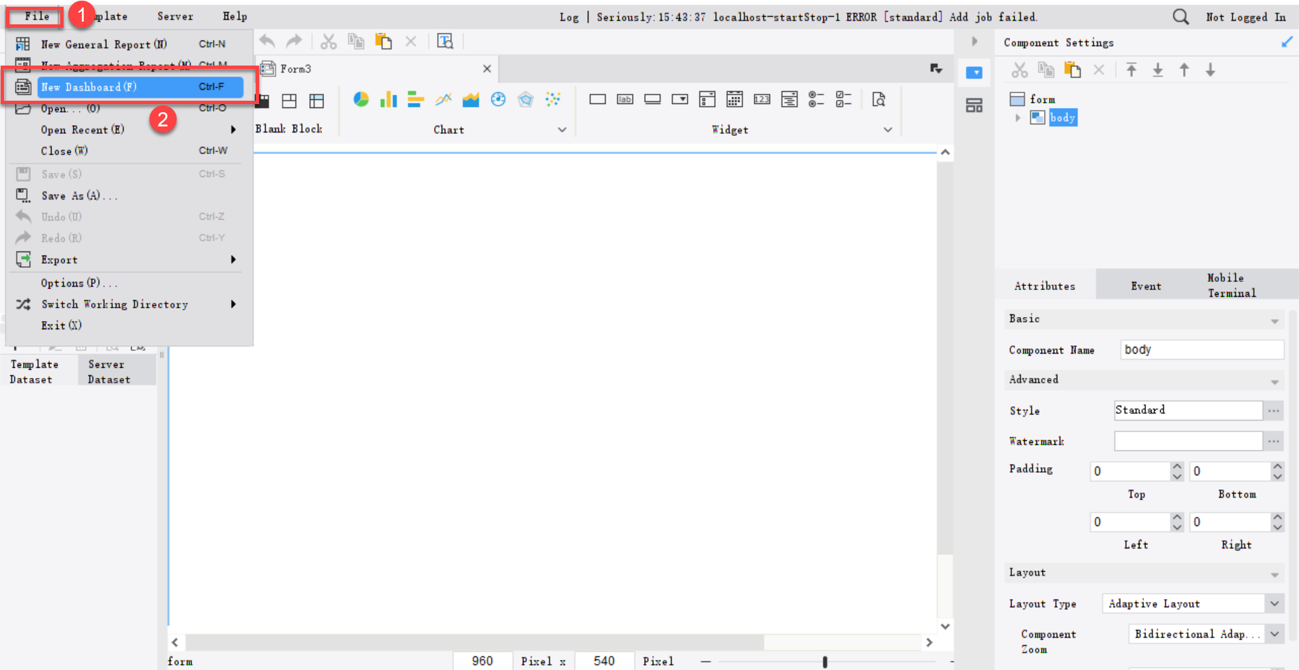Add a radio button group widget
Viewport: 1299px width, 670px height.
(x=817, y=99)
